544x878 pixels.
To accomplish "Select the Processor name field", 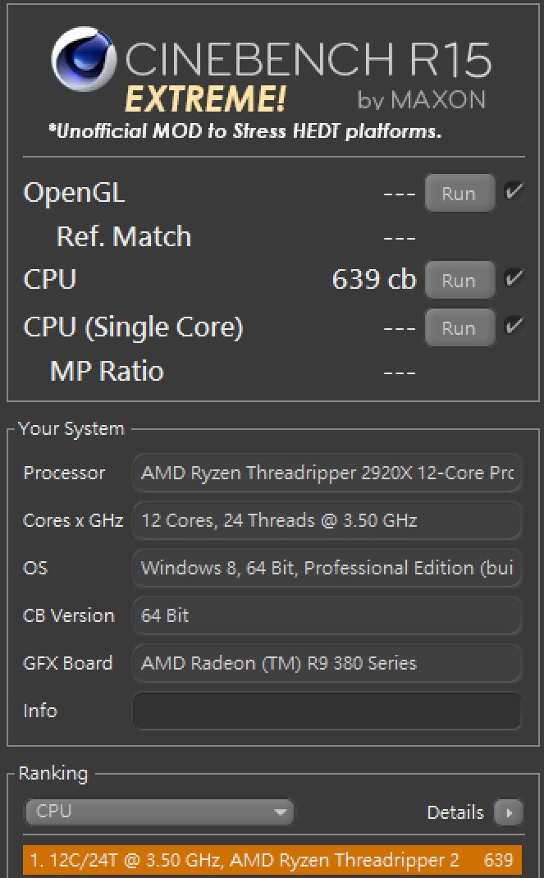I will [x=327, y=473].
